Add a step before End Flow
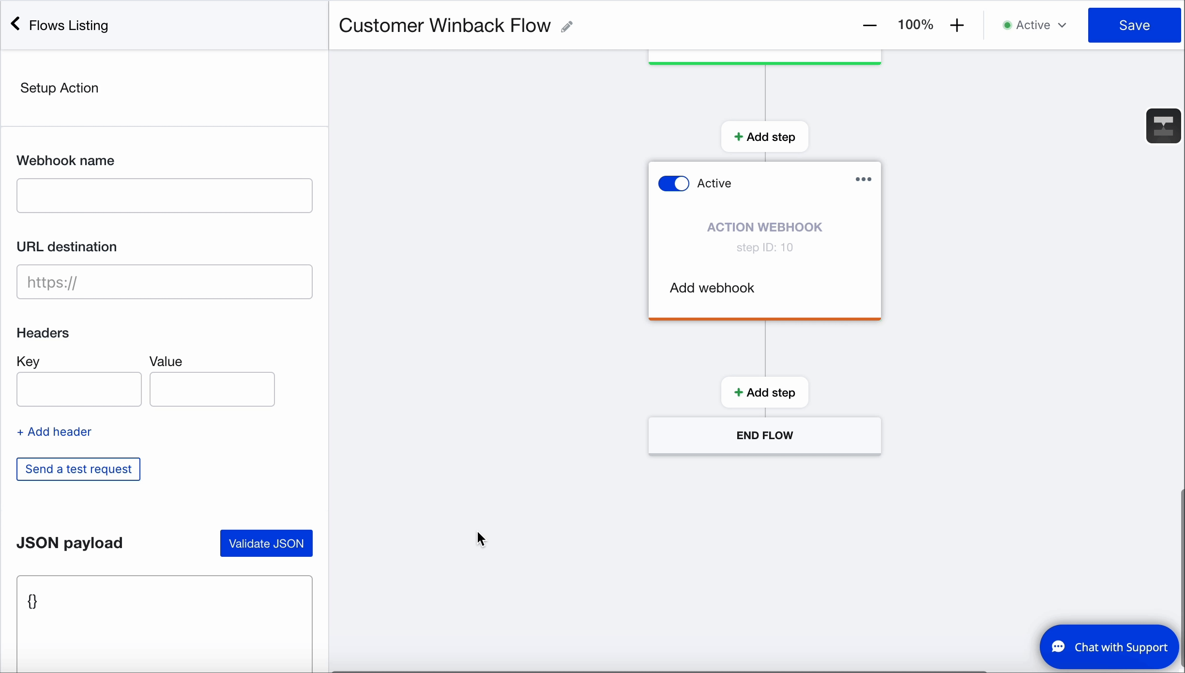 pyautogui.click(x=764, y=392)
